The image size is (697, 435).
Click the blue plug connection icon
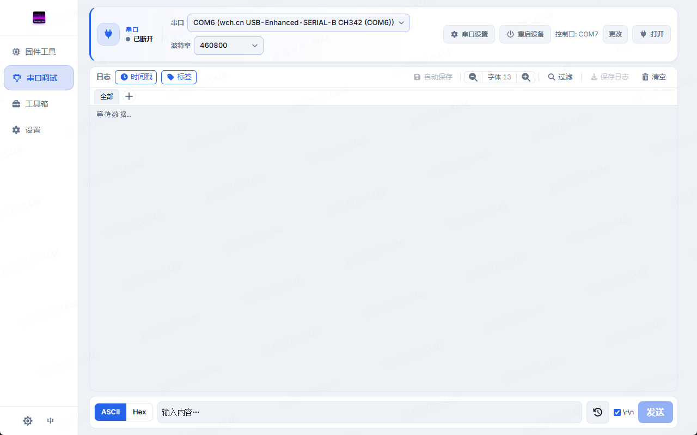pos(108,34)
